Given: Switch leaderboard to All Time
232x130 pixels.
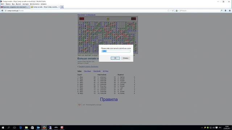Looking at the screenshot, I should click(x=105, y=71).
